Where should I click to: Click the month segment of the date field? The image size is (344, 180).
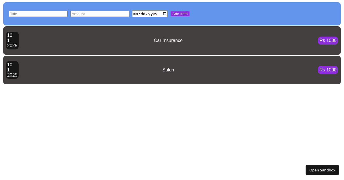click(136, 14)
